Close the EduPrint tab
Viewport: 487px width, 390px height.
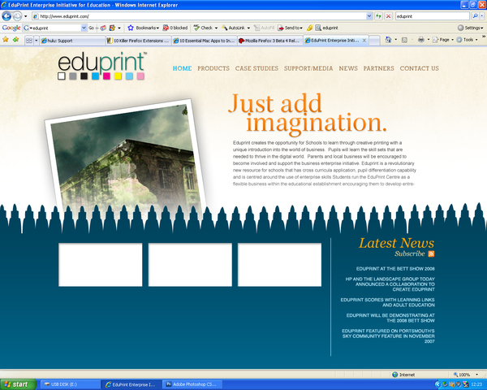364,41
